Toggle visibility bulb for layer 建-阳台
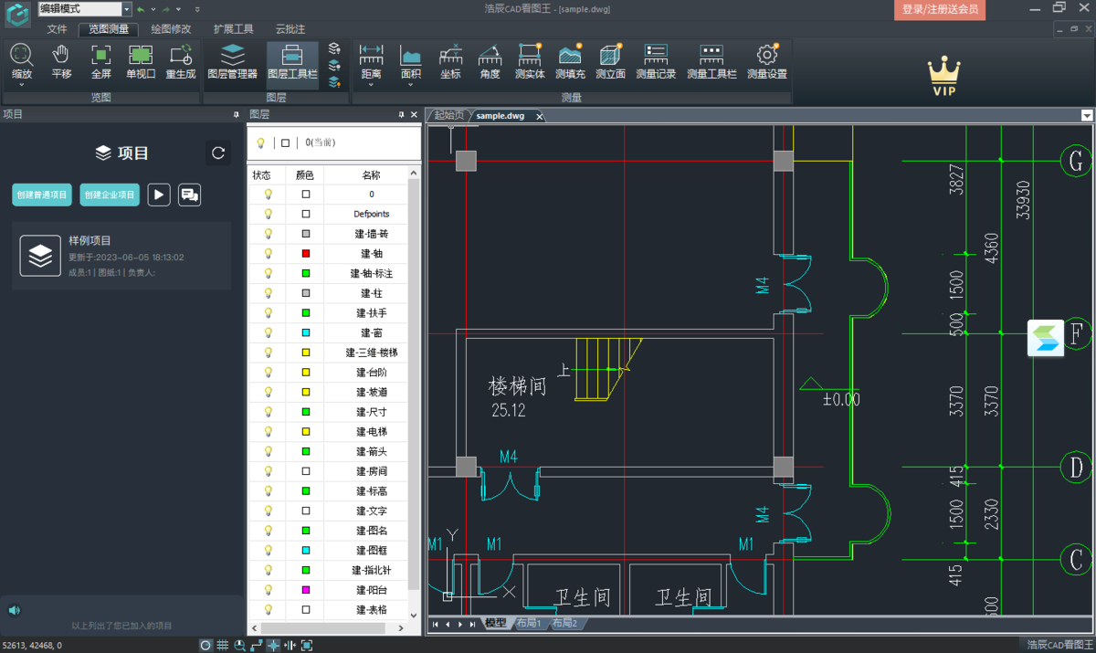The height and width of the screenshot is (653, 1096). pyautogui.click(x=269, y=590)
